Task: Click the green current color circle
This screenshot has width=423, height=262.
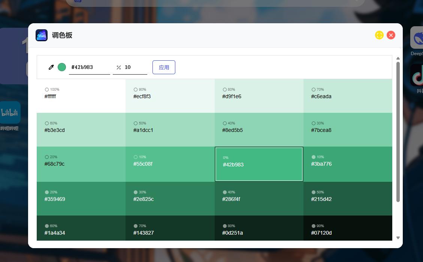Action: point(62,67)
